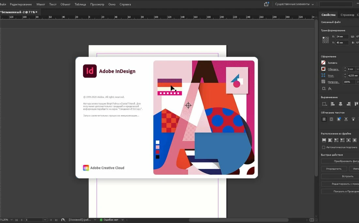Image resolution: width=359 pixels, height=223 pixels.
Task: Go to the first page arrow
Action: [17, 220]
